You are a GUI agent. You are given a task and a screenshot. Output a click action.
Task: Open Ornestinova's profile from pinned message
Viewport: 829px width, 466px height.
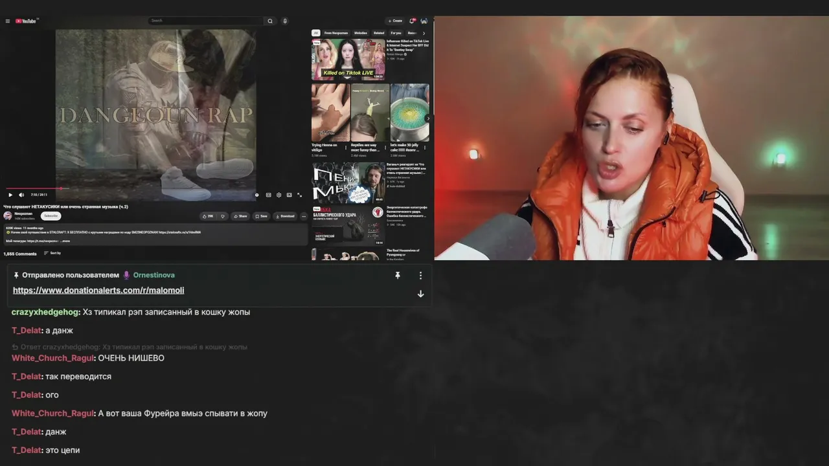[153, 275]
